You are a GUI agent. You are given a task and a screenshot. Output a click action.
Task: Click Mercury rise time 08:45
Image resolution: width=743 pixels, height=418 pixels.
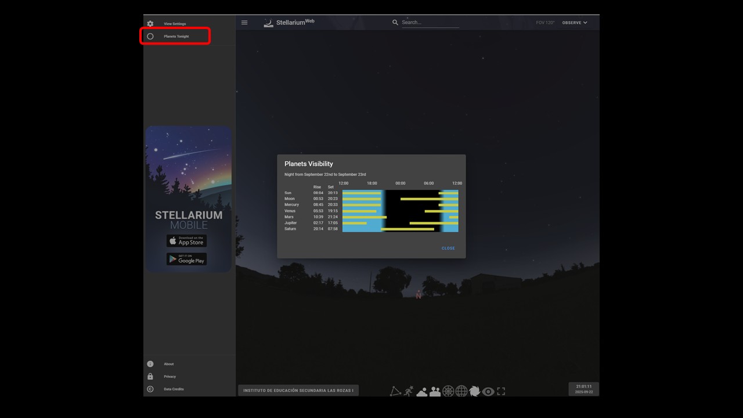[x=318, y=205]
